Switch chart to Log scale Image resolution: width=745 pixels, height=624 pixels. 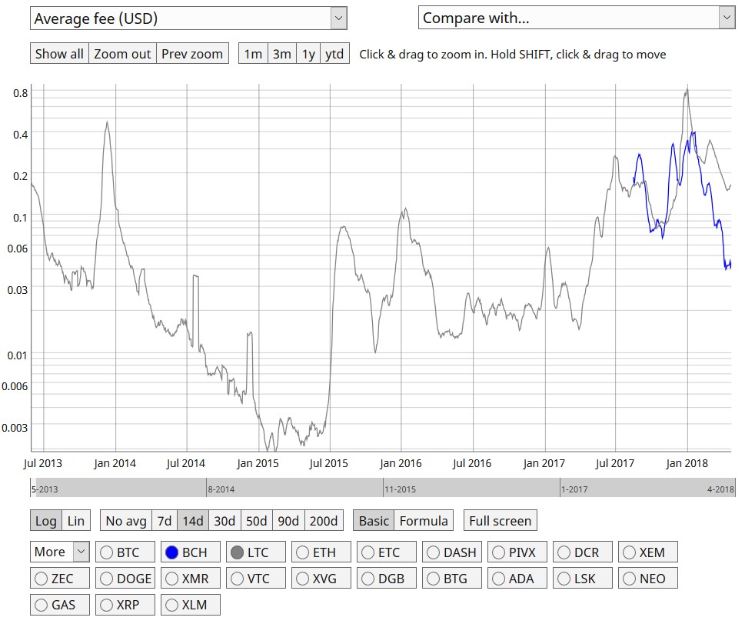(46, 521)
